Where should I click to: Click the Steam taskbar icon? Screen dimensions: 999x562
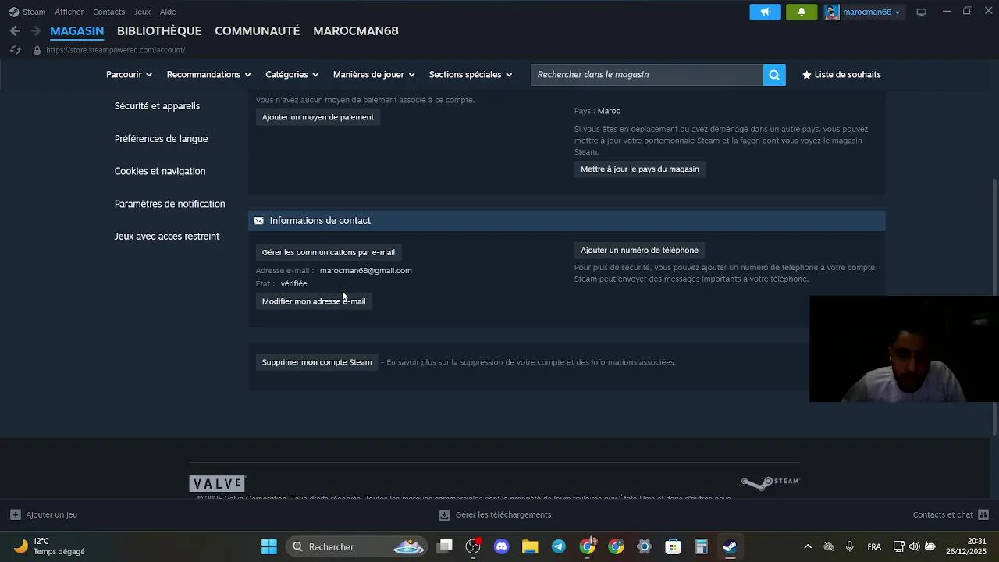[730, 546]
